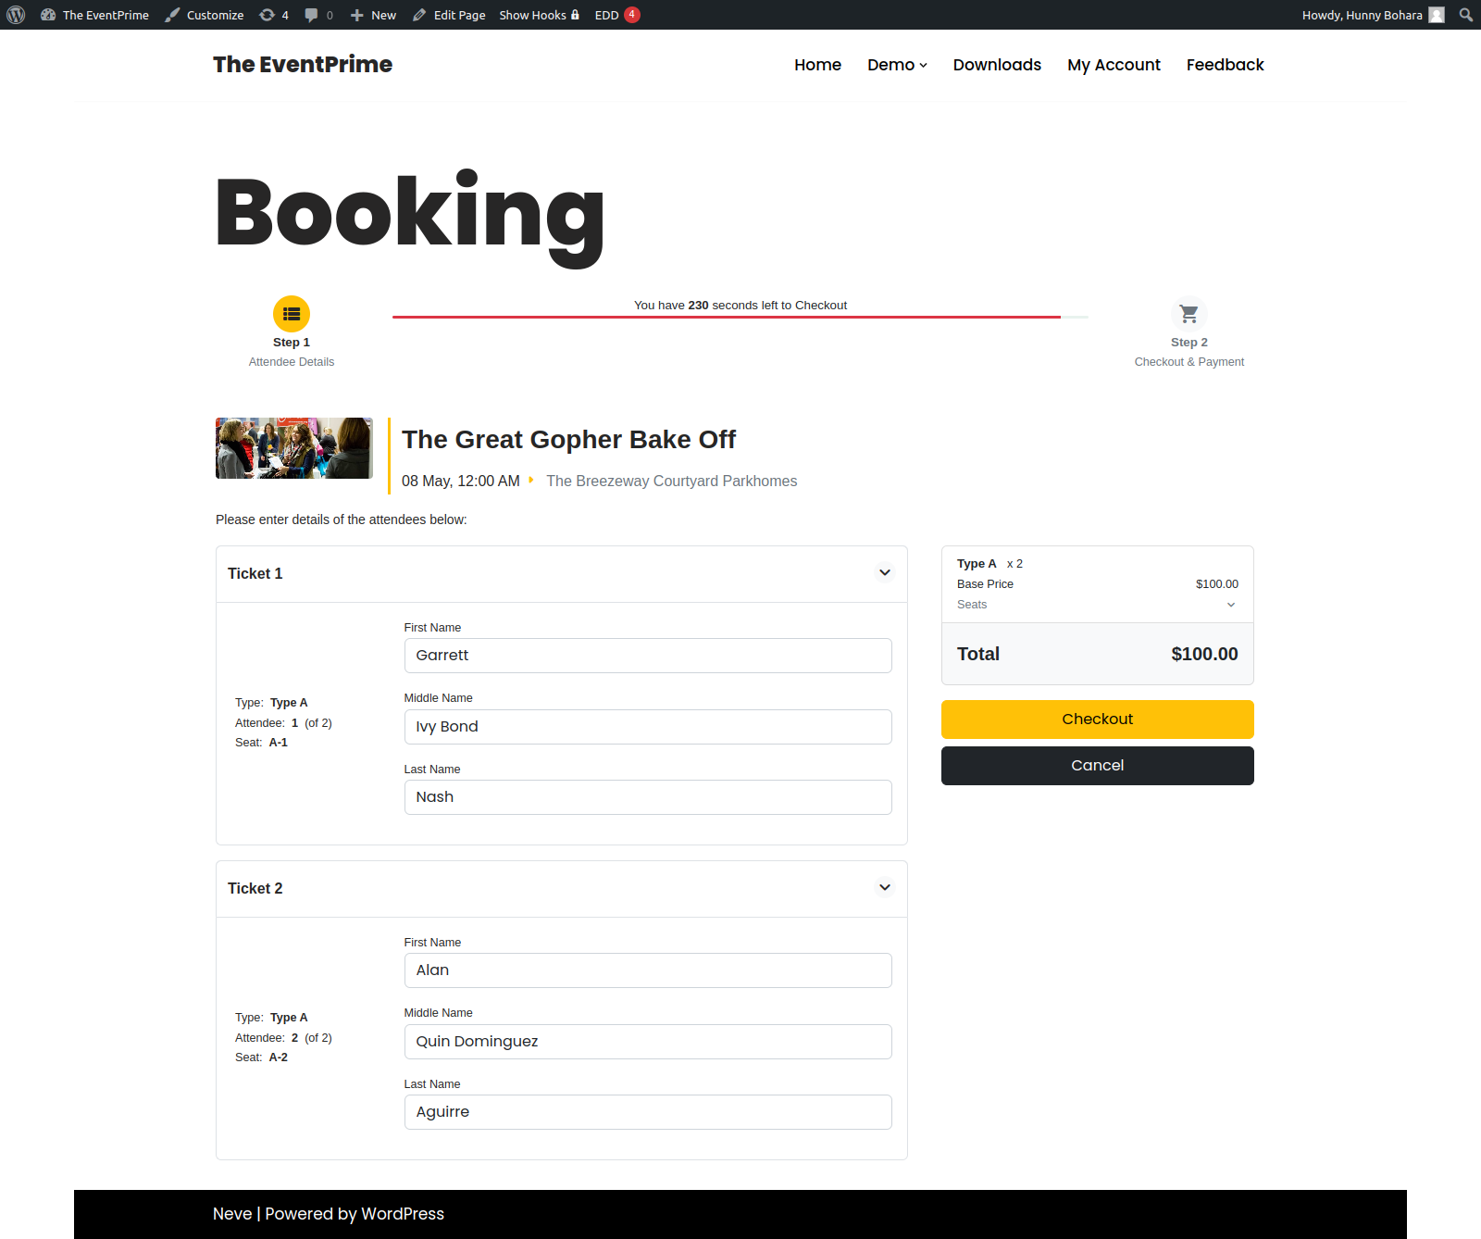Click the Customize paintbrush icon
1481x1239 pixels.
(x=172, y=15)
